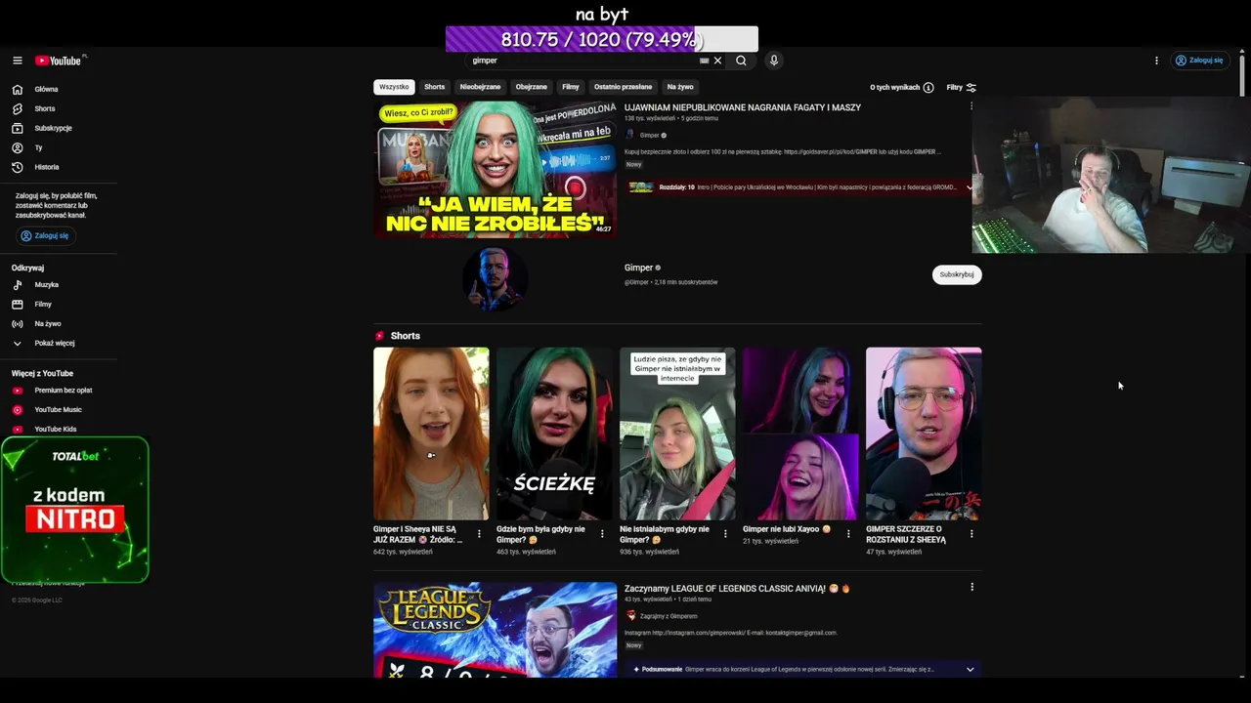Play the League of Legends Classic thumbnail

[x=495, y=630]
